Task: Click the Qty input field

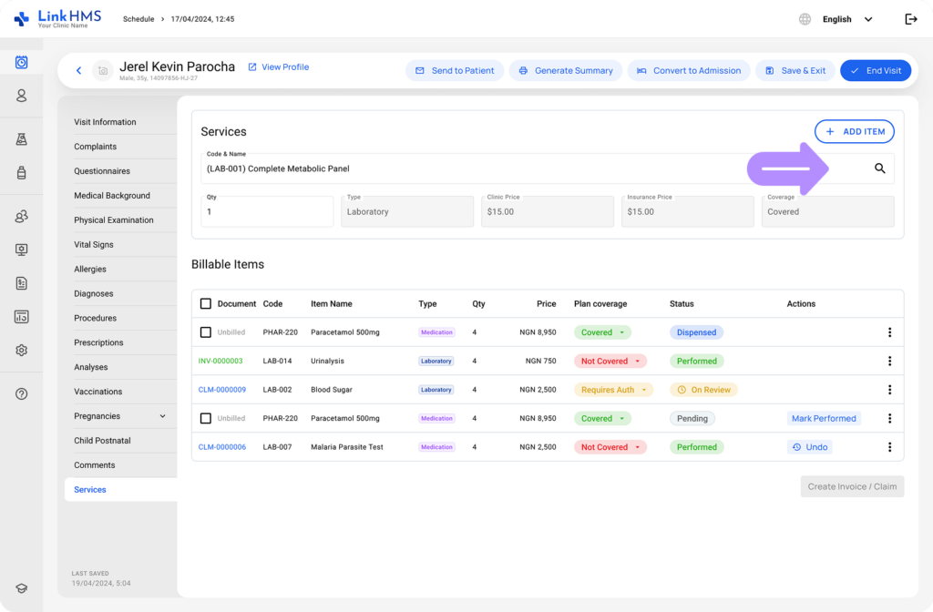Action: point(267,211)
